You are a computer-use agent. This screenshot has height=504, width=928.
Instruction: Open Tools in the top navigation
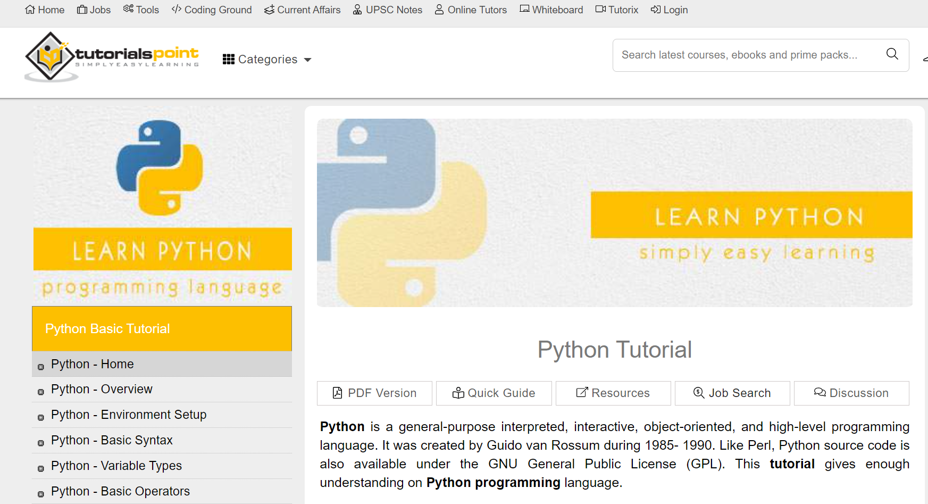pyautogui.click(x=141, y=10)
